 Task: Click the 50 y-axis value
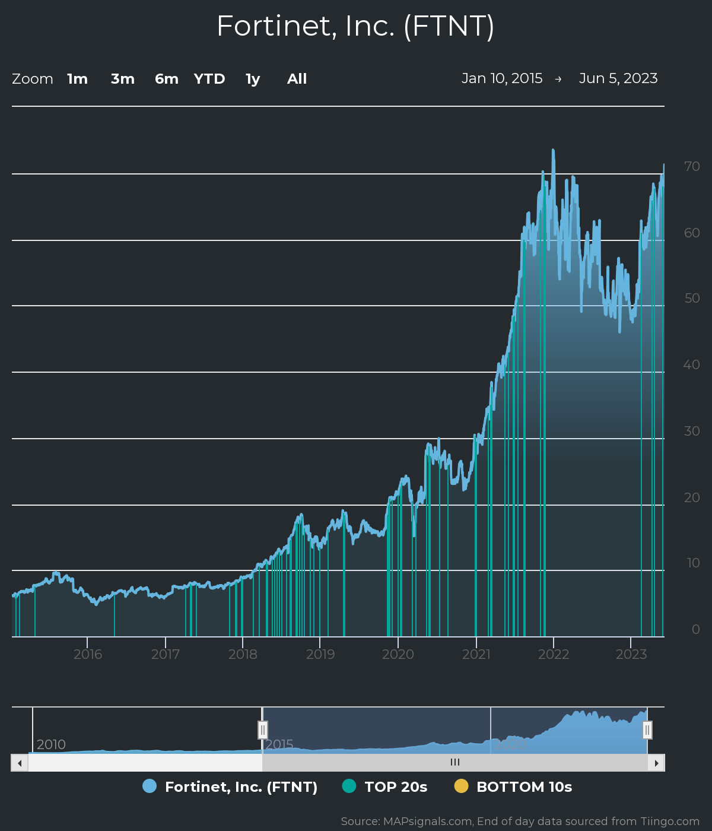[692, 298]
